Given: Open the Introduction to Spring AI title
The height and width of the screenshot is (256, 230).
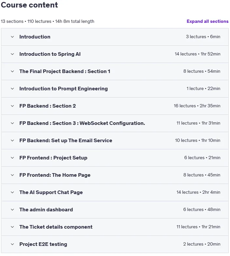Looking at the screenshot, I should pyautogui.click(x=50, y=54).
